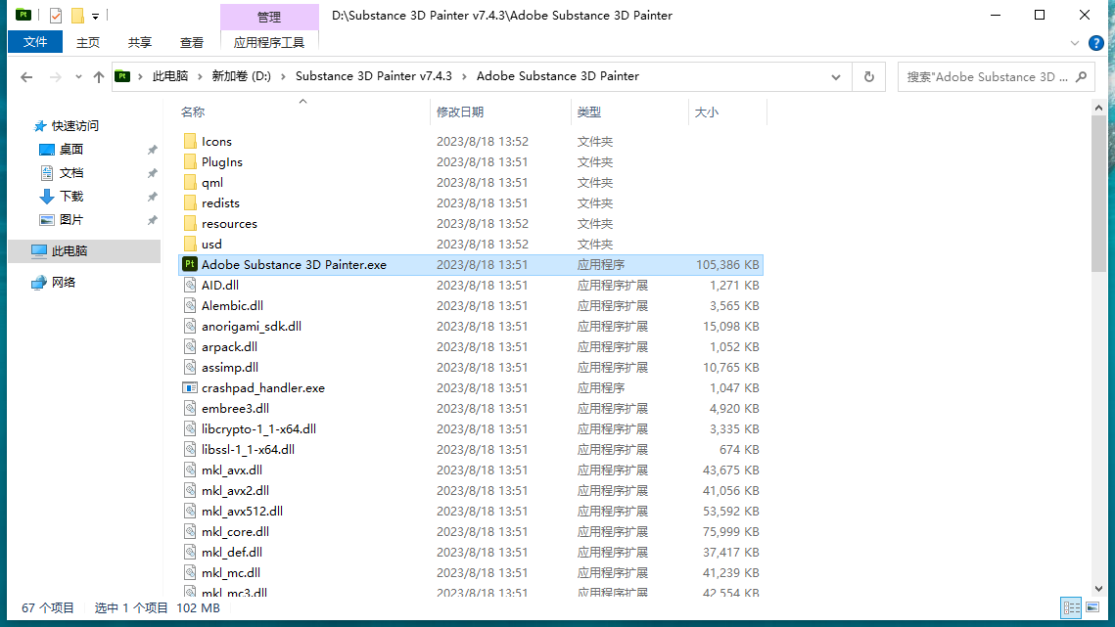Open the blue Help question mark icon
Image resolution: width=1115 pixels, height=627 pixels.
pos(1095,43)
